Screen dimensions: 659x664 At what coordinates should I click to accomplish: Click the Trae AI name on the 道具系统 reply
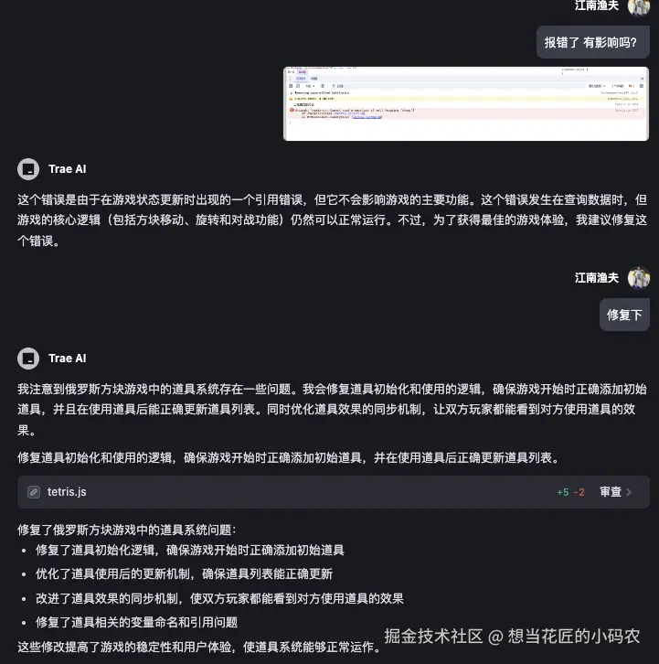click(68, 359)
